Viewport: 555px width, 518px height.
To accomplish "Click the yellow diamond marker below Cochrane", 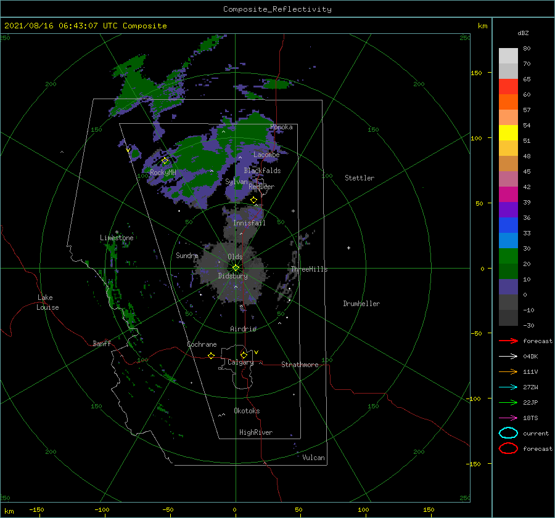I will click(212, 356).
